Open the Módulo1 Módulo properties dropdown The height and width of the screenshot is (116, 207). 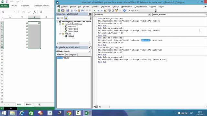tap(90, 51)
